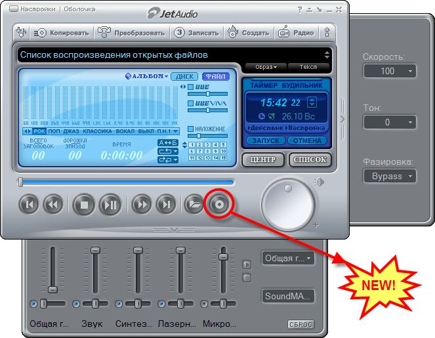Click the help question mark icon

300,10
